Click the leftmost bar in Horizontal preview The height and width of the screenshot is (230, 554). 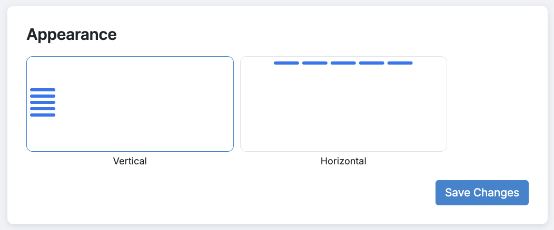[x=286, y=63]
